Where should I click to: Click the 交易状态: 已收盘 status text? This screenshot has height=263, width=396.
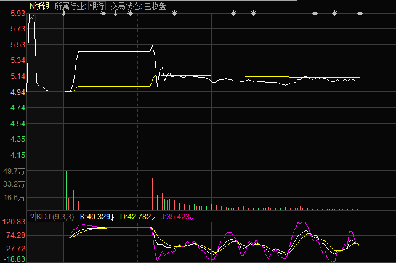coord(139,6)
